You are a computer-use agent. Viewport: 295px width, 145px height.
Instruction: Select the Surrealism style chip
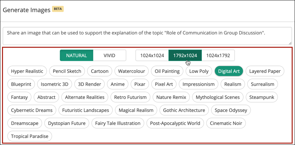pyautogui.click(x=263, y=84)
